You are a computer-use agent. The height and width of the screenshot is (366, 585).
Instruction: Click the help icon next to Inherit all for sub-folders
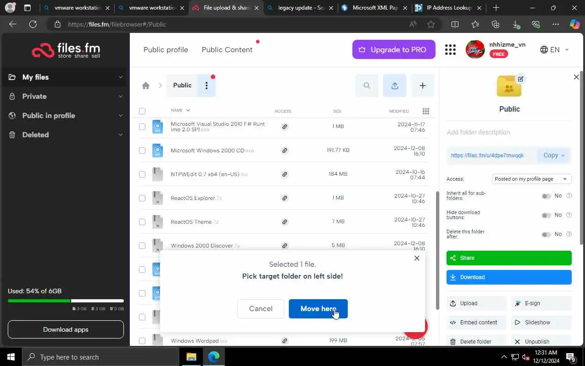point(569,196)
